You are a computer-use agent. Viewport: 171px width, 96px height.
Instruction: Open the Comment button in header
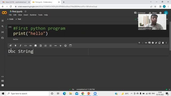[x=140, y=13]
